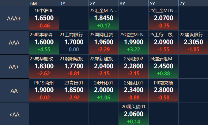Open 25顺丰泰森 bond showing +4.55
Viewport: 208px width, 125px height.
point(44,42)
